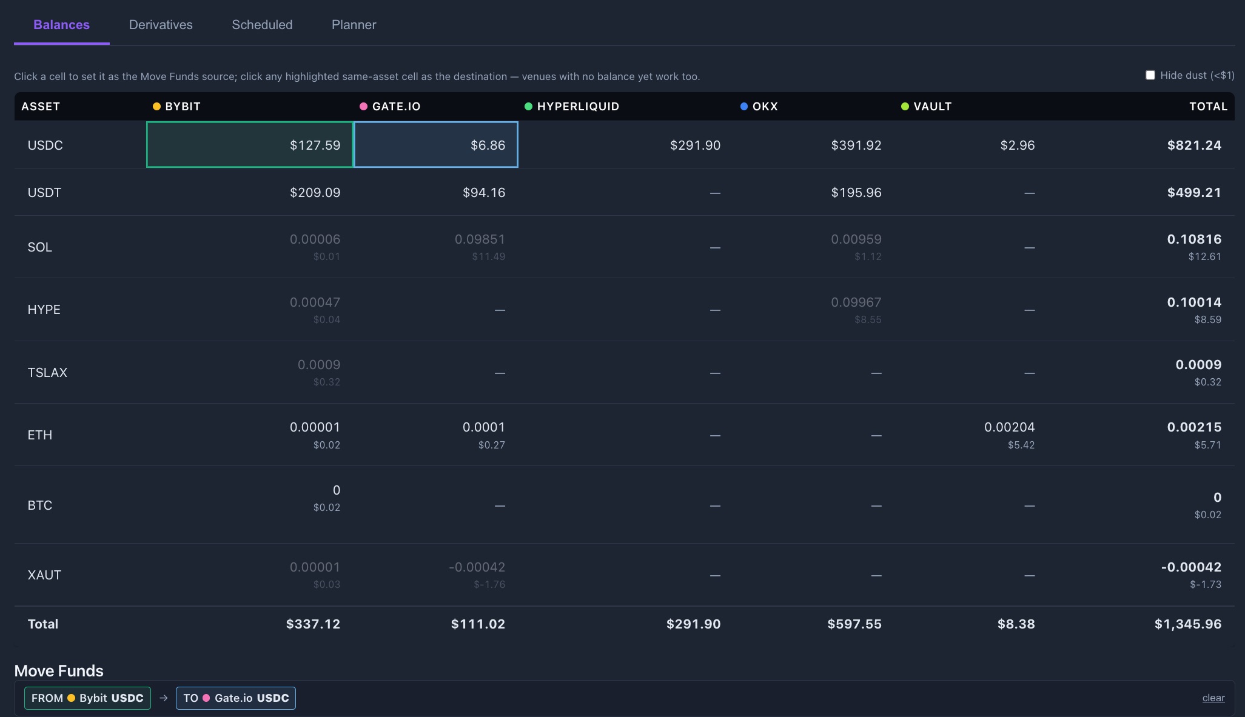Click the BTC asset row label
1245x717 pixels.
pyautogui.click(x=40, y=505)
